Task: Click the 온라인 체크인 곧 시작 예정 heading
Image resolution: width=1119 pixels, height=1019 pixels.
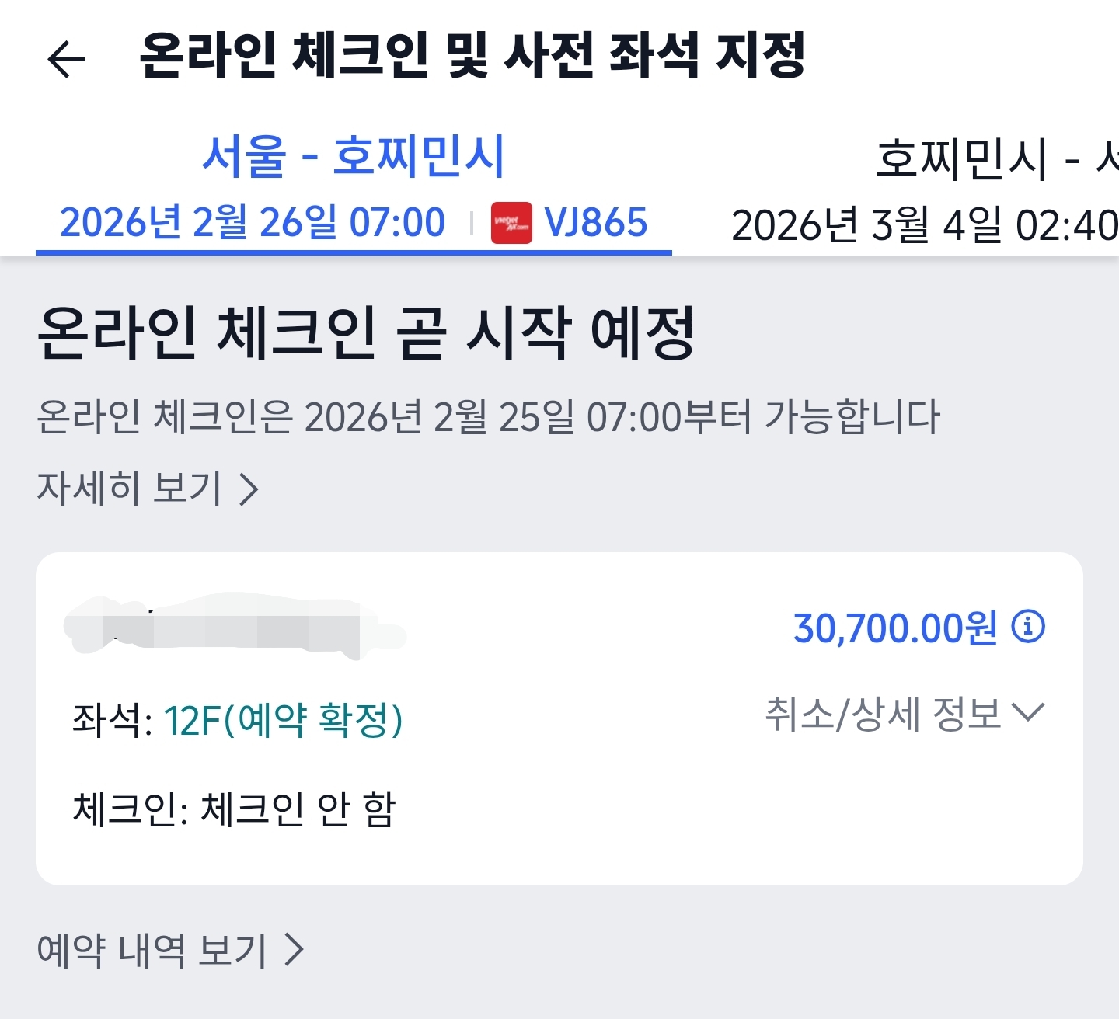Action: (365, 332)
